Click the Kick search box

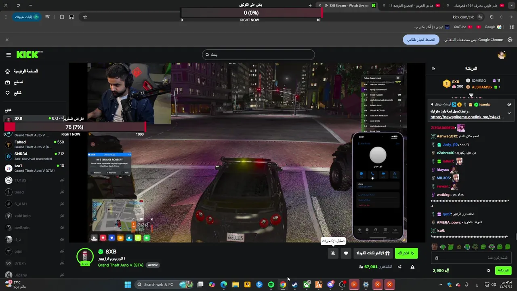coord(258,55)
